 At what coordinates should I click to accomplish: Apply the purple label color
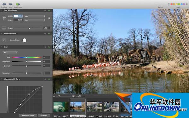pyautogui.click(x=184, y=4)
